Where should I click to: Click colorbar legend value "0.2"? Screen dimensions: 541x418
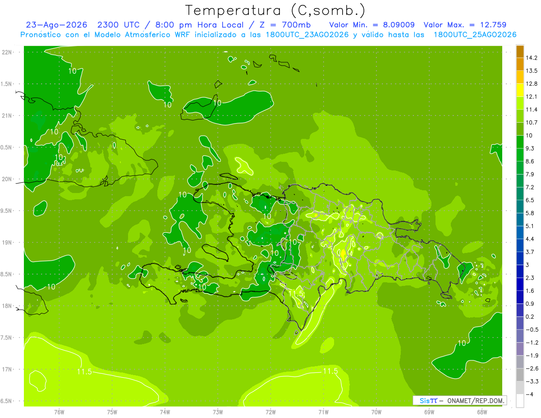(530, 317)
